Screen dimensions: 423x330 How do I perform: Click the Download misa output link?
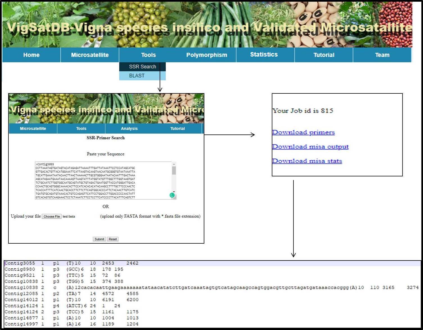click(310, 147)
